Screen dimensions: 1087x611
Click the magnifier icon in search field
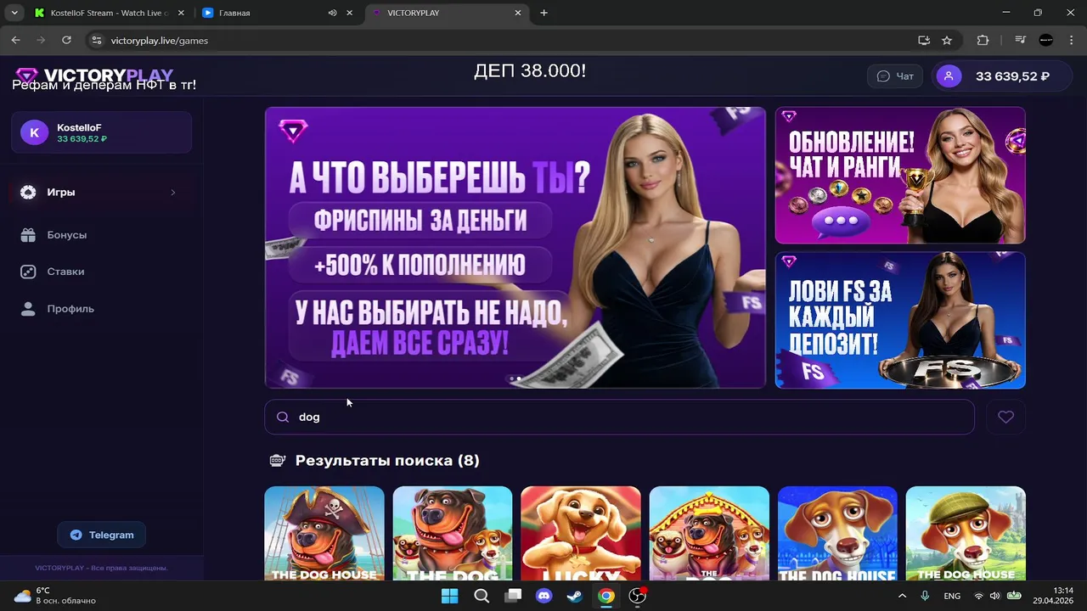pyautogui.click(x=283, y=417)
